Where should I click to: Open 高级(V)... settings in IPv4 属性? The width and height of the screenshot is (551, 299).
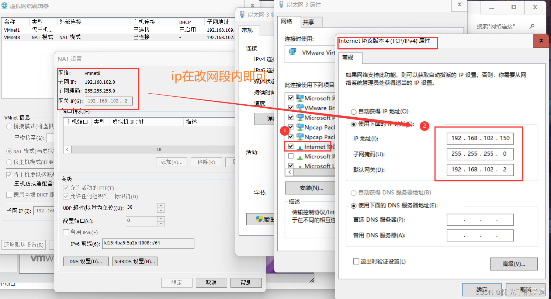(514, 264)
